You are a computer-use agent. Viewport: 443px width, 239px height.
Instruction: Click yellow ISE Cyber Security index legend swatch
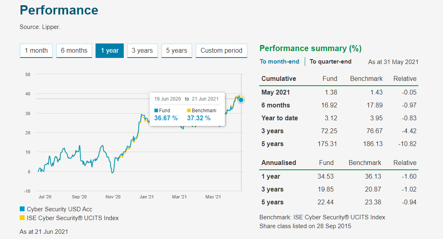point(22,218)
